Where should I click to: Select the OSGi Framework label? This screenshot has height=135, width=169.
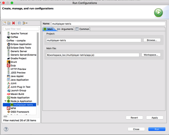pyautogui.click(x=20, y=112)
